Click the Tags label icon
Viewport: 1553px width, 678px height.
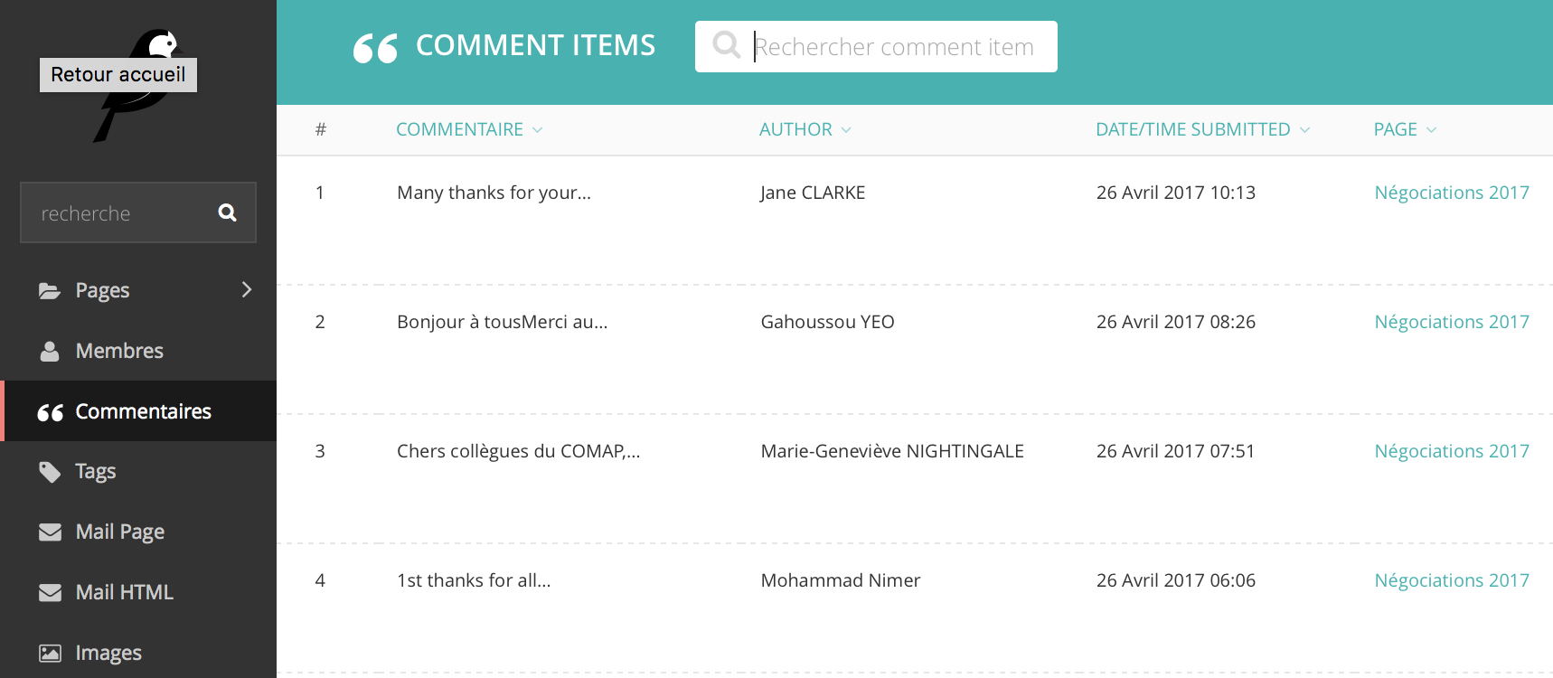[x=50, y=471]
